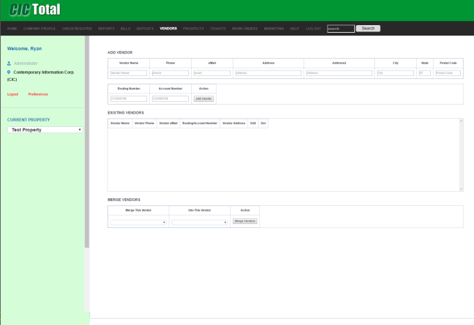
Task: Open the HELP menu item
Action: click(294, 29)
